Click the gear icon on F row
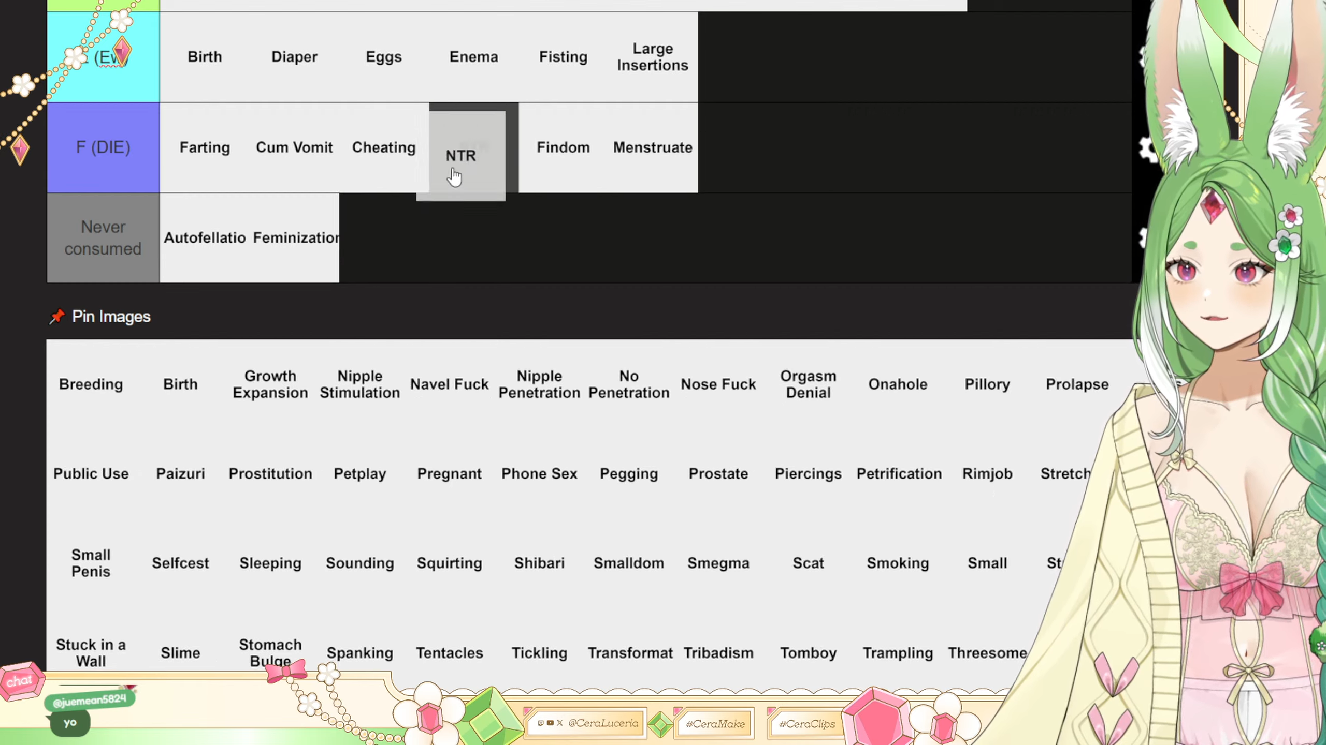Image resolution: width=1326 pixels, height=745 pixels. [1148, 150]
